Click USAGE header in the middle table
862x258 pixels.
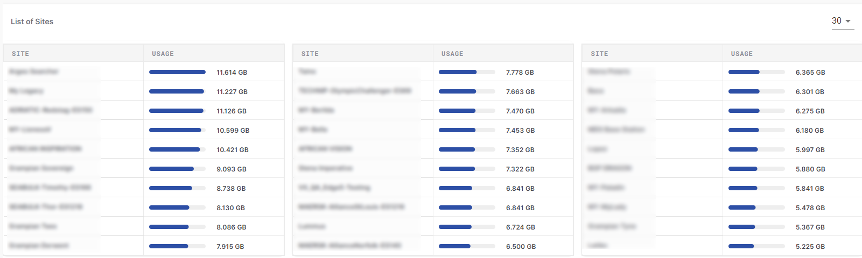point(452,54)
